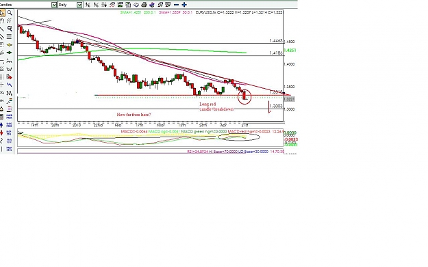Click the 'Apr' date label on the time axis
The width and height of the screenshot is (428, 267).
click(x=223, y=125)
